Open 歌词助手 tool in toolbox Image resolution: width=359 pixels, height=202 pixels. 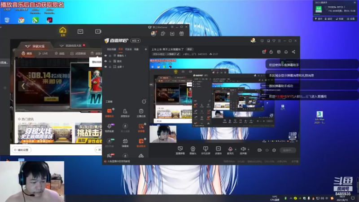[x=141, y=143]
